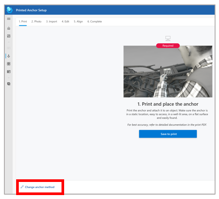The height and width of the screenshot is (199, 219).
Task: Click the pencil icon beside Change anchor method
Action: pyautogui.click(x=22, y=187)
